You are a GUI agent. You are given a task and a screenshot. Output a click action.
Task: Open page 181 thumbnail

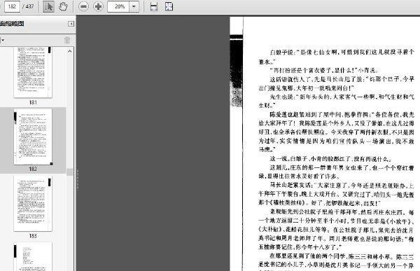[x=33, y=72]
